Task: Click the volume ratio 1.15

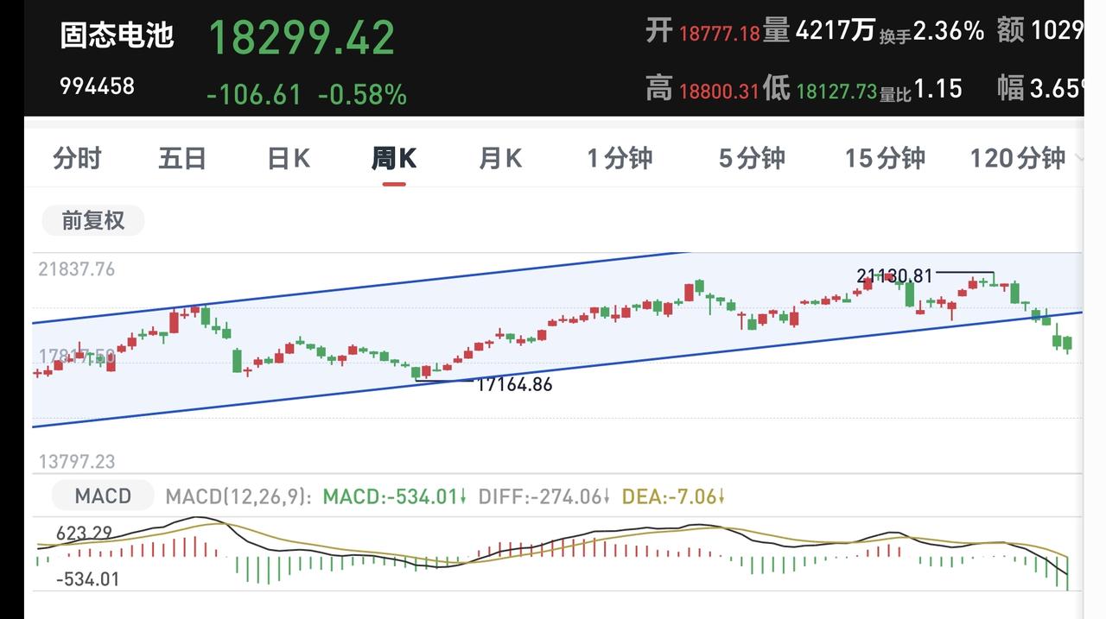Action: click(x=938, y=88)
